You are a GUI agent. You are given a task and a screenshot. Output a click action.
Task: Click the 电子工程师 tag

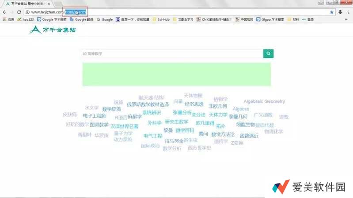pyautogui.click(x=95, y=116)
